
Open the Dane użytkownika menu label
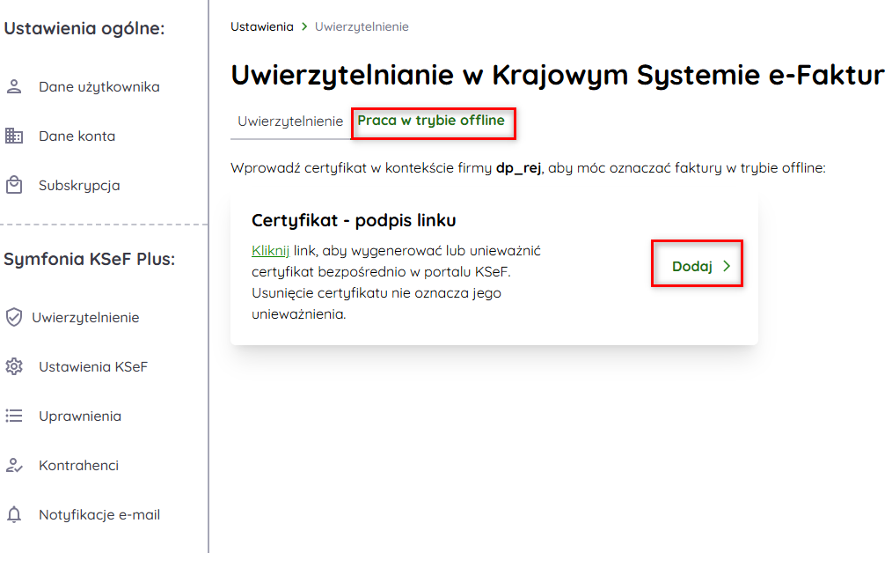click(x=99, y=86)
